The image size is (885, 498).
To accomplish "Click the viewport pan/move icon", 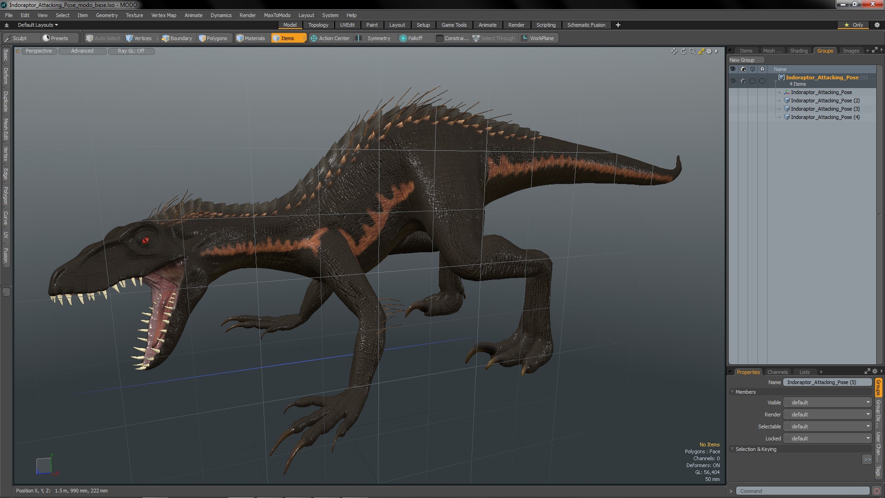I will click(674, 51).
